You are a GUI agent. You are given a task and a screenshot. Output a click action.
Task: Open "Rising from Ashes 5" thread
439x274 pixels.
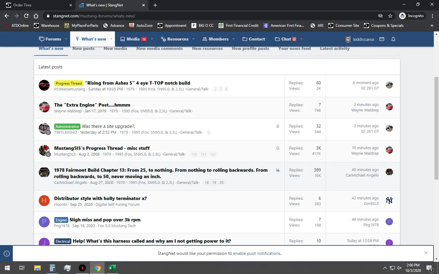pyautogui.click(x=137, y=83)
